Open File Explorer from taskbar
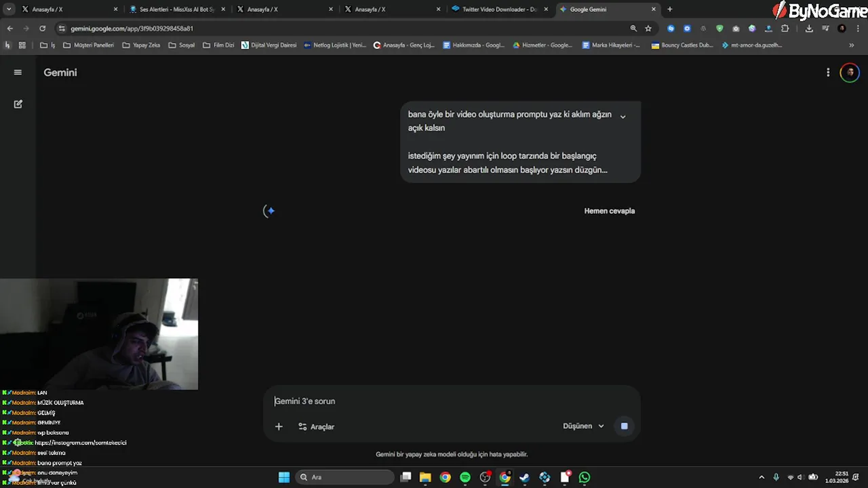Image resolution: width=868 pixels, height=488 pixels. pos(425,477)
